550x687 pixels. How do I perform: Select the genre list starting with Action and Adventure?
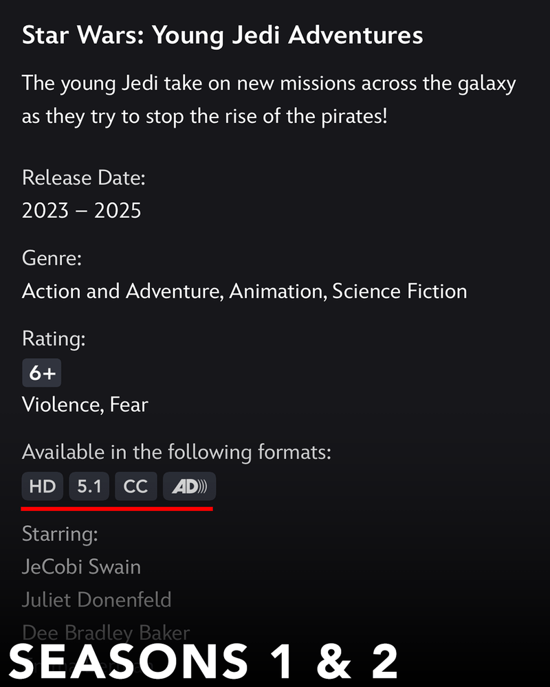point(244,291)
